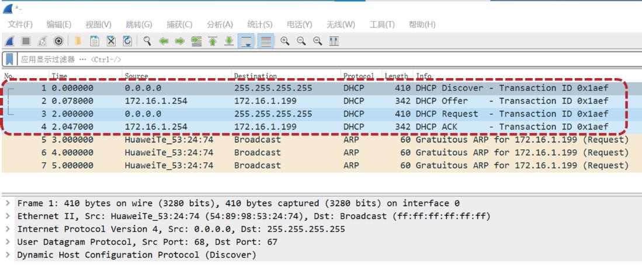
Task: Click the resize columns icon
Action: 334,41
